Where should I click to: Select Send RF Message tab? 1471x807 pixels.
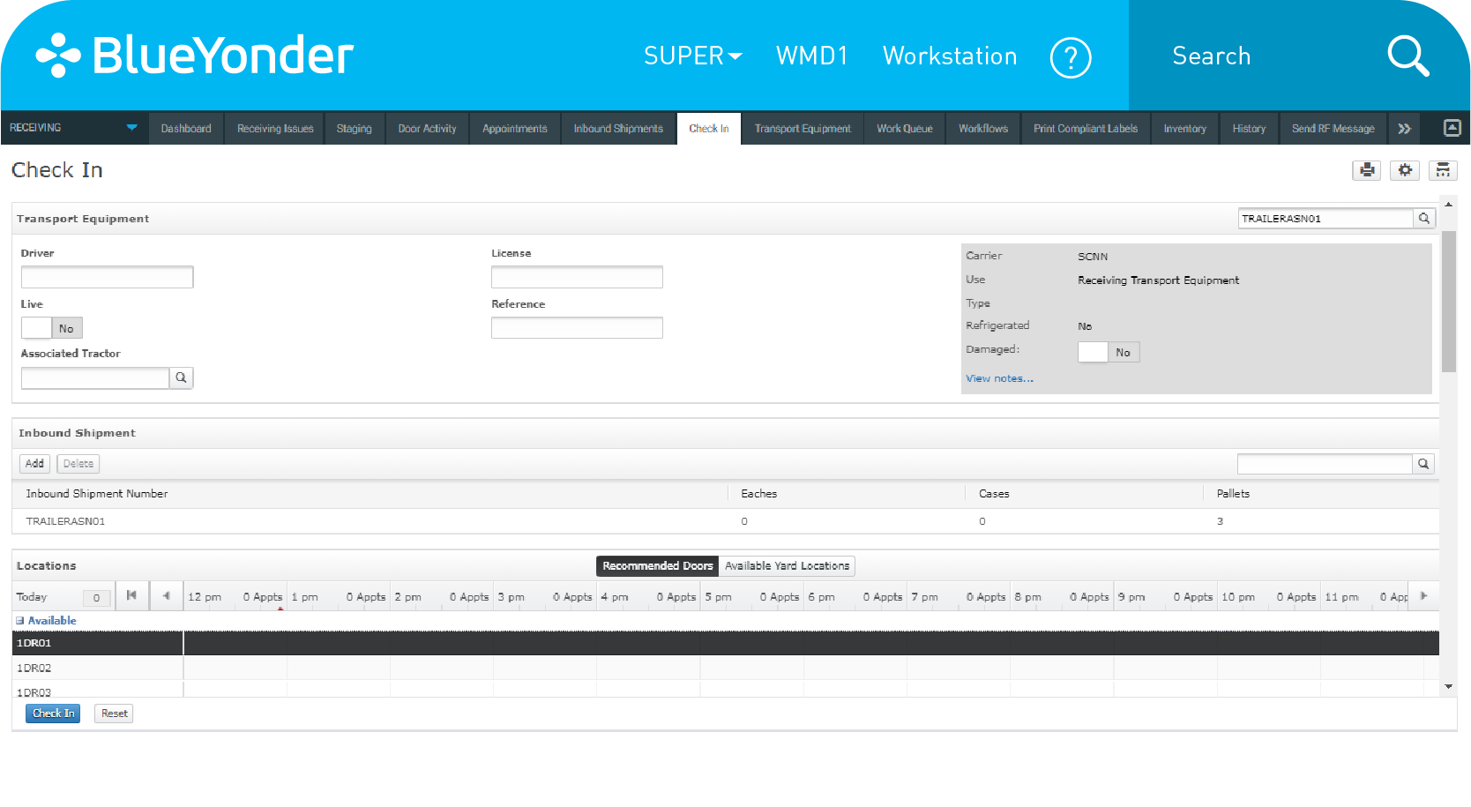[1333, 129]
